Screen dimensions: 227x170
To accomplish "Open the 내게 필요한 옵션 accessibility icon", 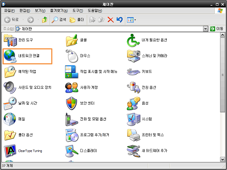I will coord(133,40).
